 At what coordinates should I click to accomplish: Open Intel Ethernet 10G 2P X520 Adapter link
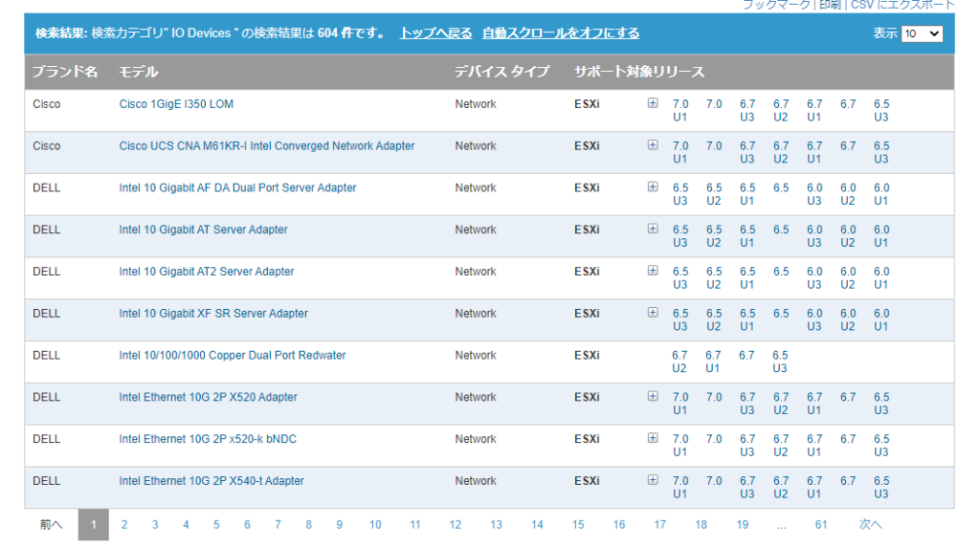pos(208,397)
